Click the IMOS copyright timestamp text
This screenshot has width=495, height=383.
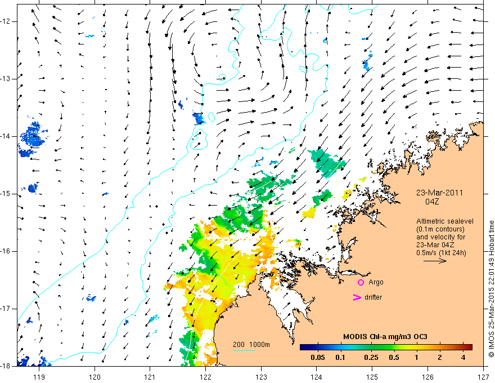tap(491, 289)
